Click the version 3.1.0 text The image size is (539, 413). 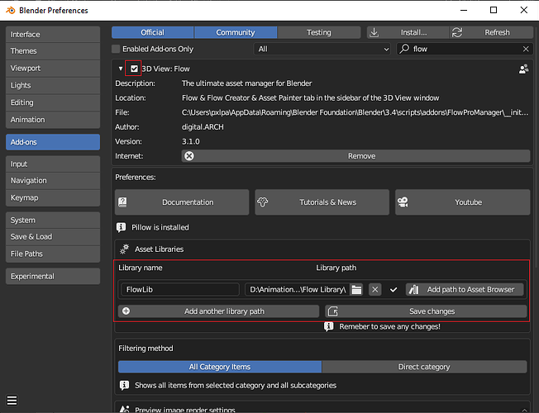click(x=191, y=141)
